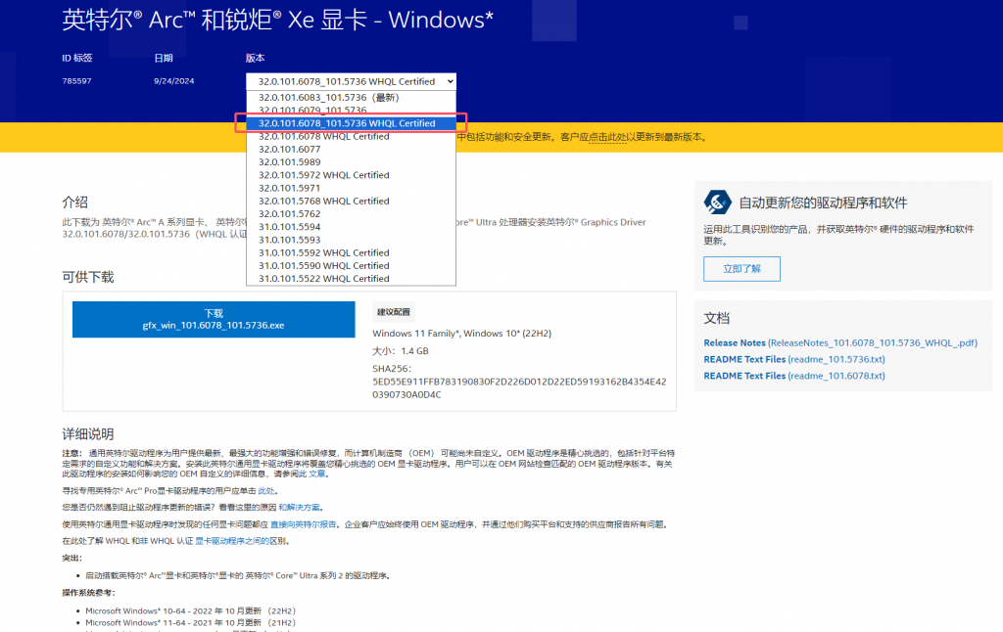Follow the 和解决方案 link
1003x632 pixels.
pos(300,508)
